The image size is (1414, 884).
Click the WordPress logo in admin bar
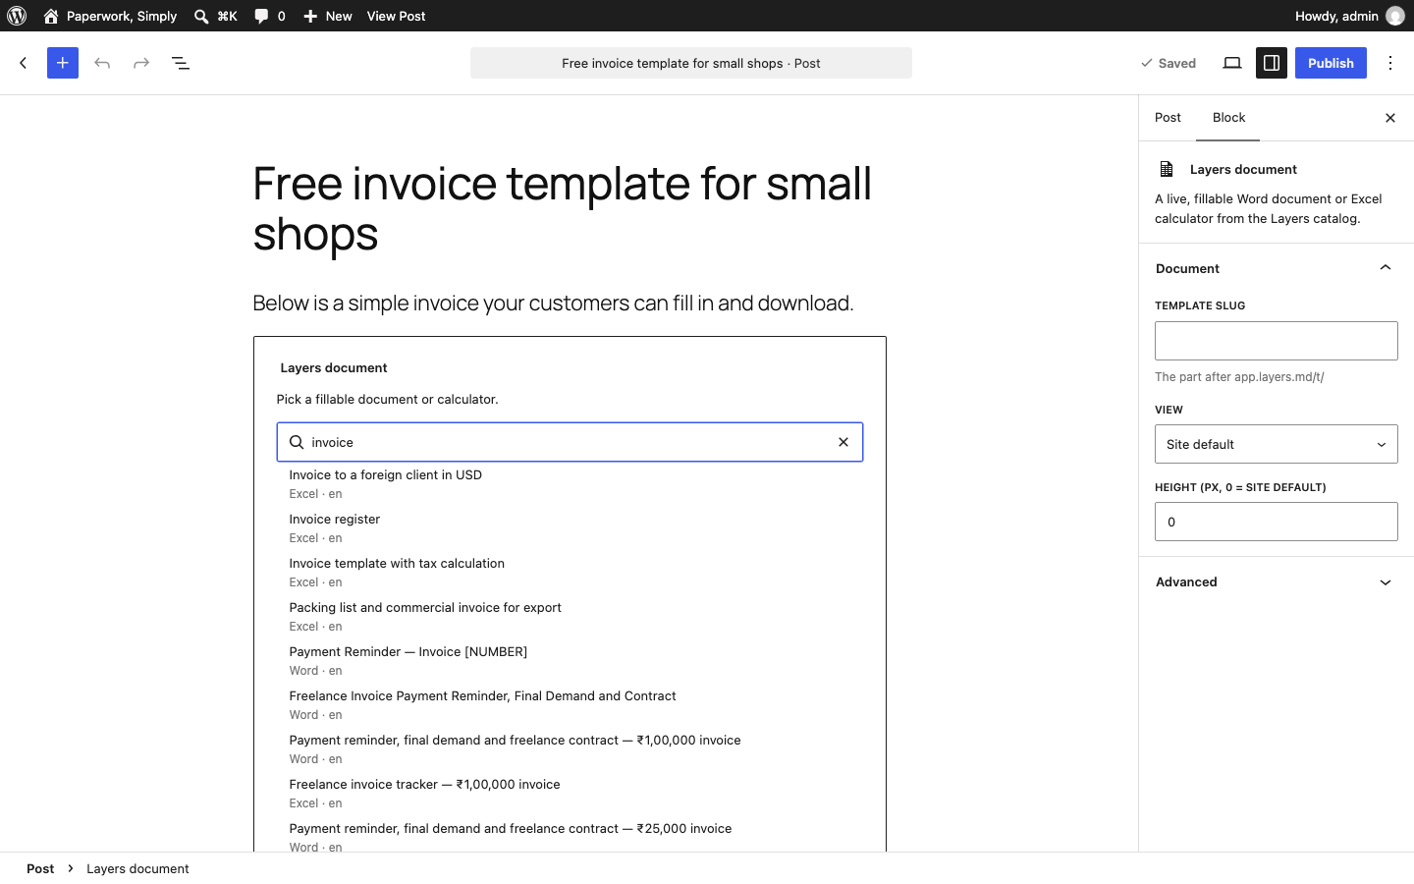(17, 16)
